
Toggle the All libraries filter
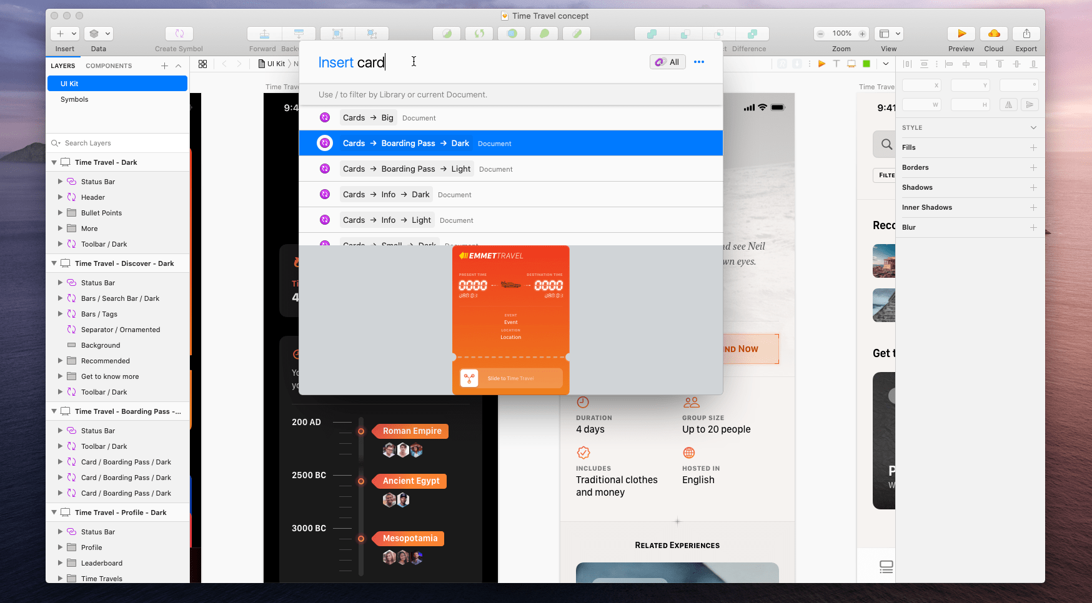coord(667,62)
